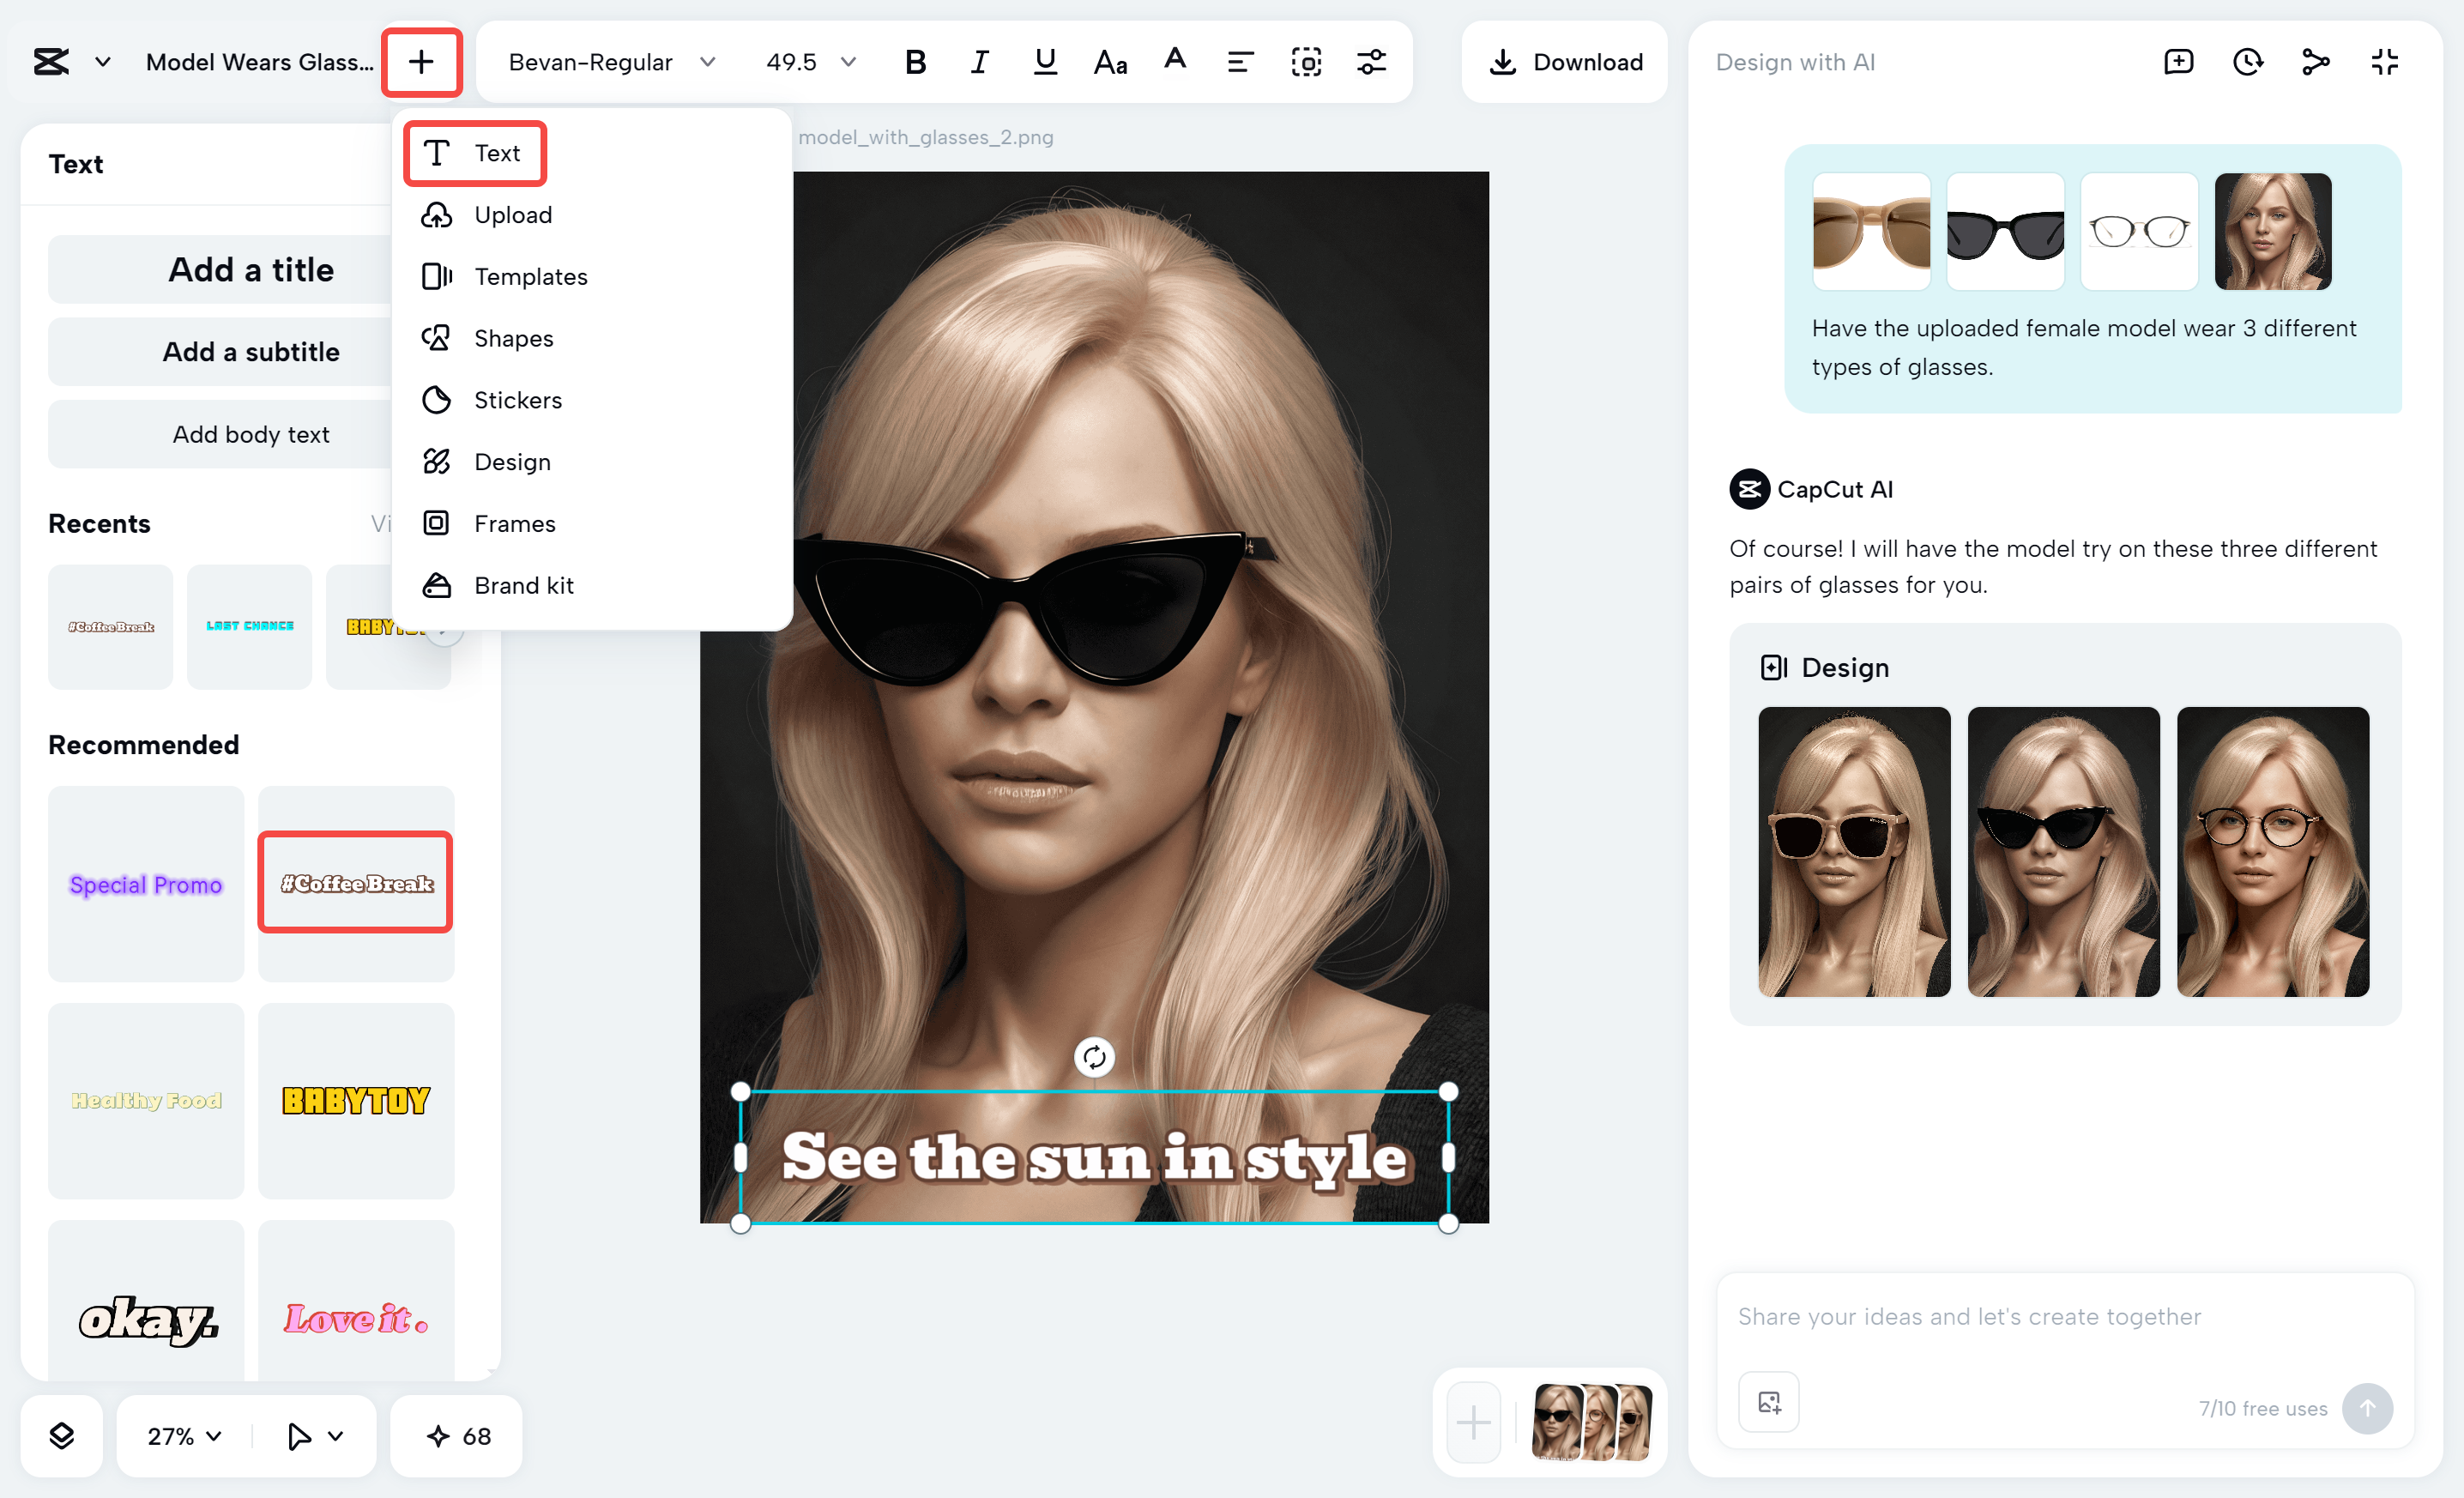Select the Bold formatting icon
Image resolution: width=2464 pixels, height=1498 pixels.
(915, 61)
